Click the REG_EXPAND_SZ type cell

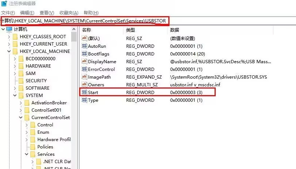click(144, 77)
